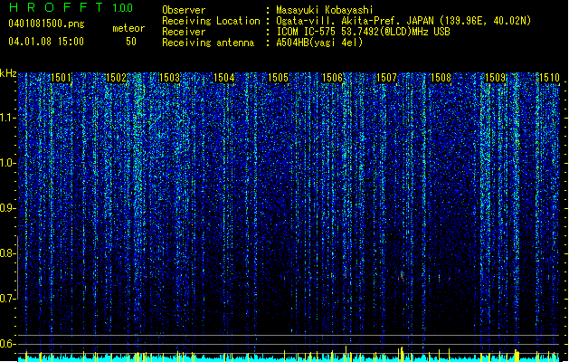Image resolution: width=569 pixels, height=362 pixels.
Task: Click the 1507 time marker
Action: (x=386, y=78)
